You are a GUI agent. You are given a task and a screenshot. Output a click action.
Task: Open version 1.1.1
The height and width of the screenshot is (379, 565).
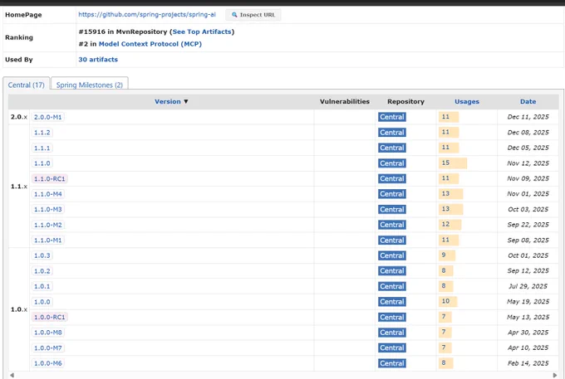(42, 148)
